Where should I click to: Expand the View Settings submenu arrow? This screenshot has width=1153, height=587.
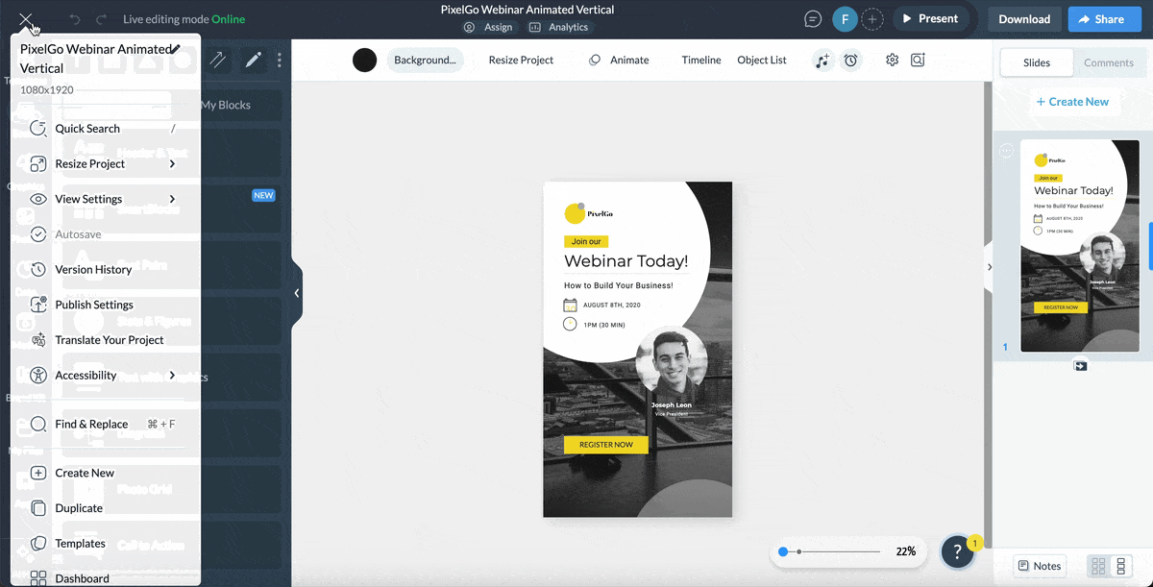pos(172,199)
